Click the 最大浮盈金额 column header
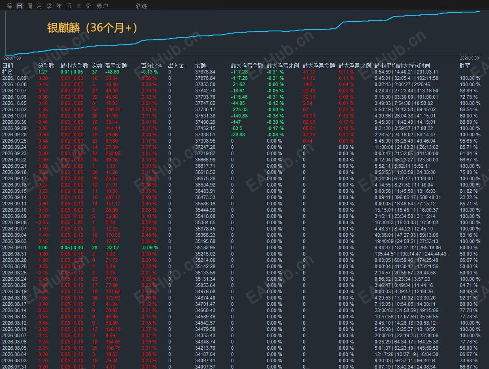The image size is (489, 369). click(x=319, y=65)
